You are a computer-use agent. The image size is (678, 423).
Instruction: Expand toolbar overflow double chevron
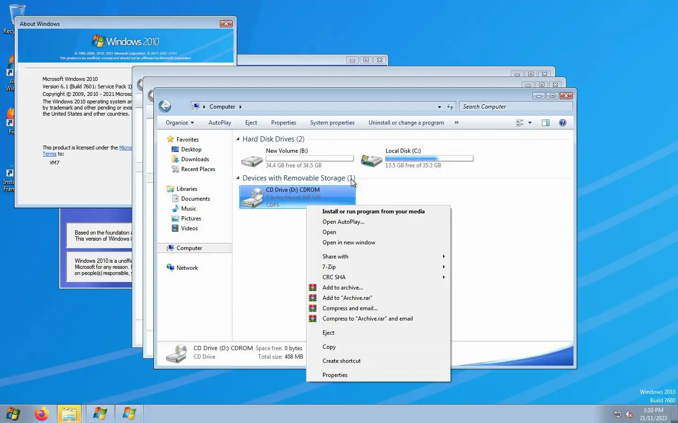point(456,123)
